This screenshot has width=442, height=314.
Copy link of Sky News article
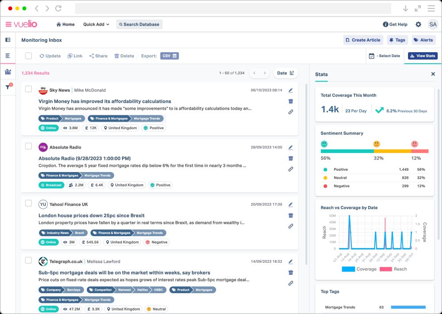click(291, 112)
